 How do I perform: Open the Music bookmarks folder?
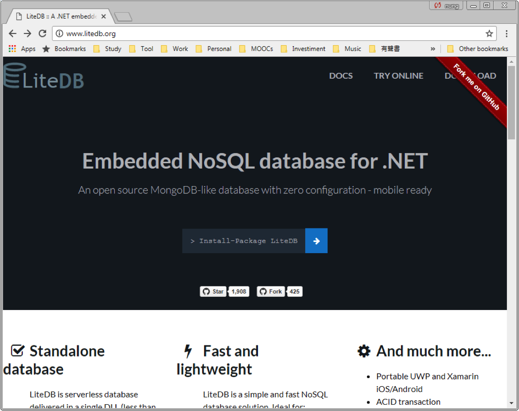coord(347,49)
